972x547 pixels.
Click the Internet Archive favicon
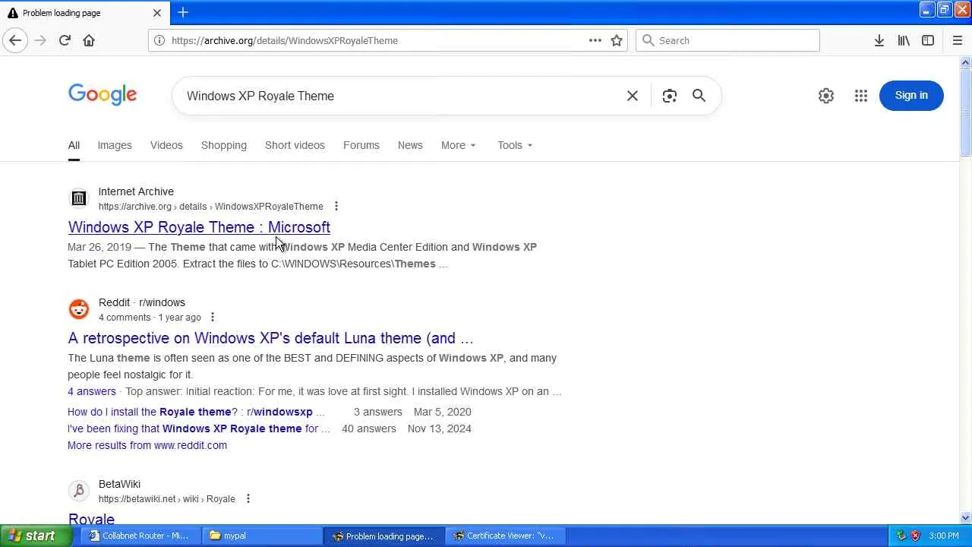point(79,198)
